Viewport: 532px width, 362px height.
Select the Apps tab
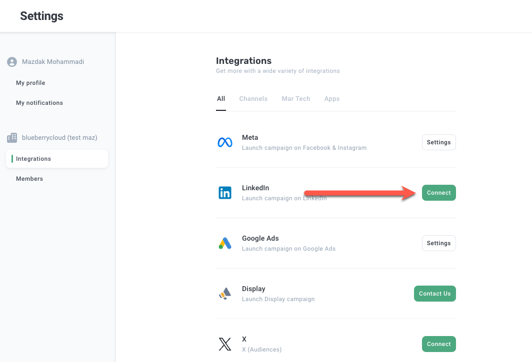tap(331, 99)
